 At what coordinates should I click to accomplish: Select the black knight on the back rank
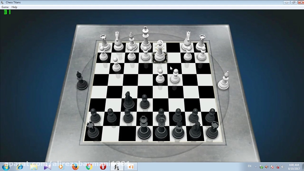pyautogui.click(x=196, y=130)
